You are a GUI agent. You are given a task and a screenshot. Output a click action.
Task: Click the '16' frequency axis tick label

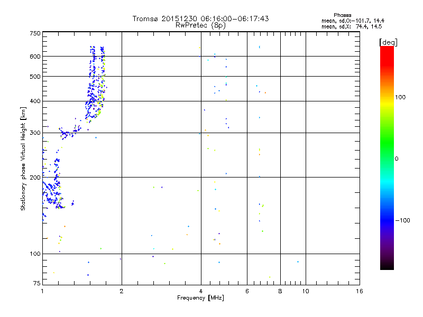click(x=360, y=291)
